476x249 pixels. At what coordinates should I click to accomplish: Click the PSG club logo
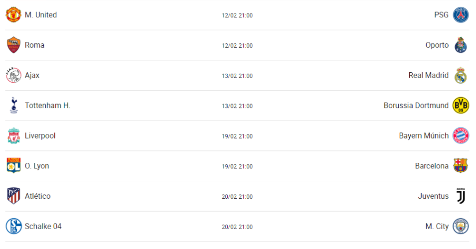(x=461, y=15)
